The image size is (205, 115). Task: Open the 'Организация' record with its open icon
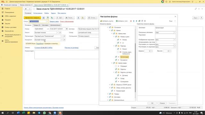coord(64,36)
